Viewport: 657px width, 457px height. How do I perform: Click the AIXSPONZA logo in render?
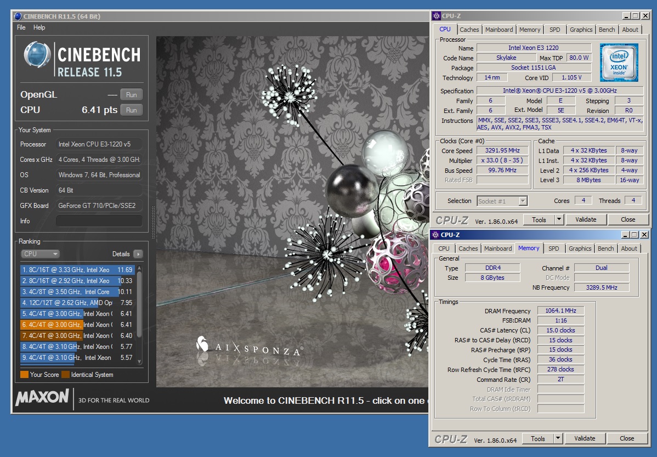tap(249, 346)
